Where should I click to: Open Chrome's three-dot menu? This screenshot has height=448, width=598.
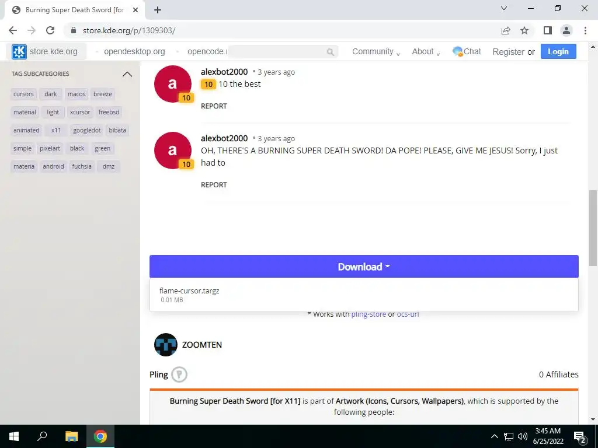pos(585,30)
